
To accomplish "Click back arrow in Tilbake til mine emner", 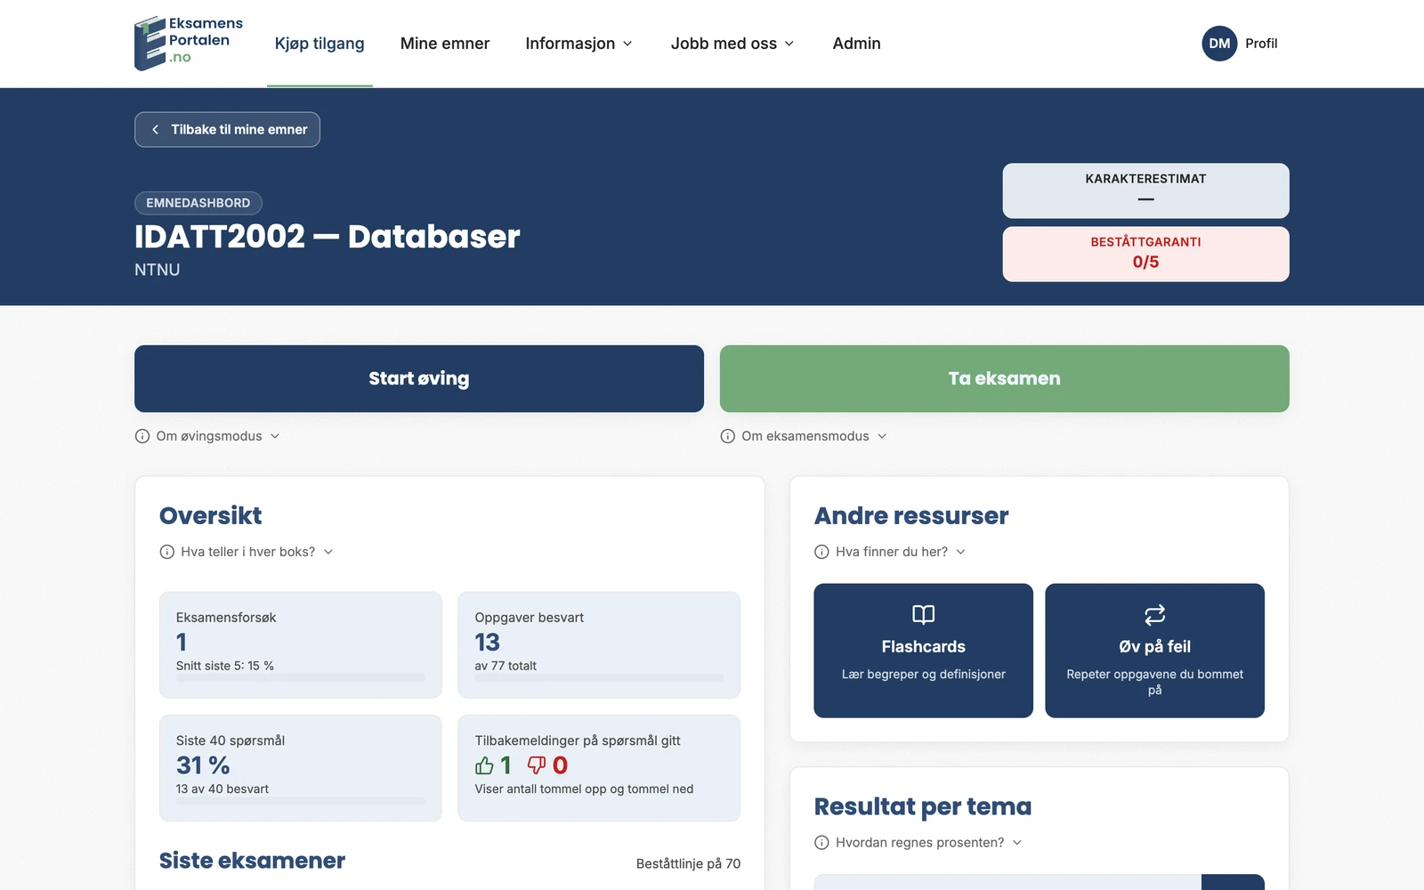I will 155,129.
